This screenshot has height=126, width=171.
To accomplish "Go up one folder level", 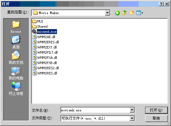I will [125, 13].
